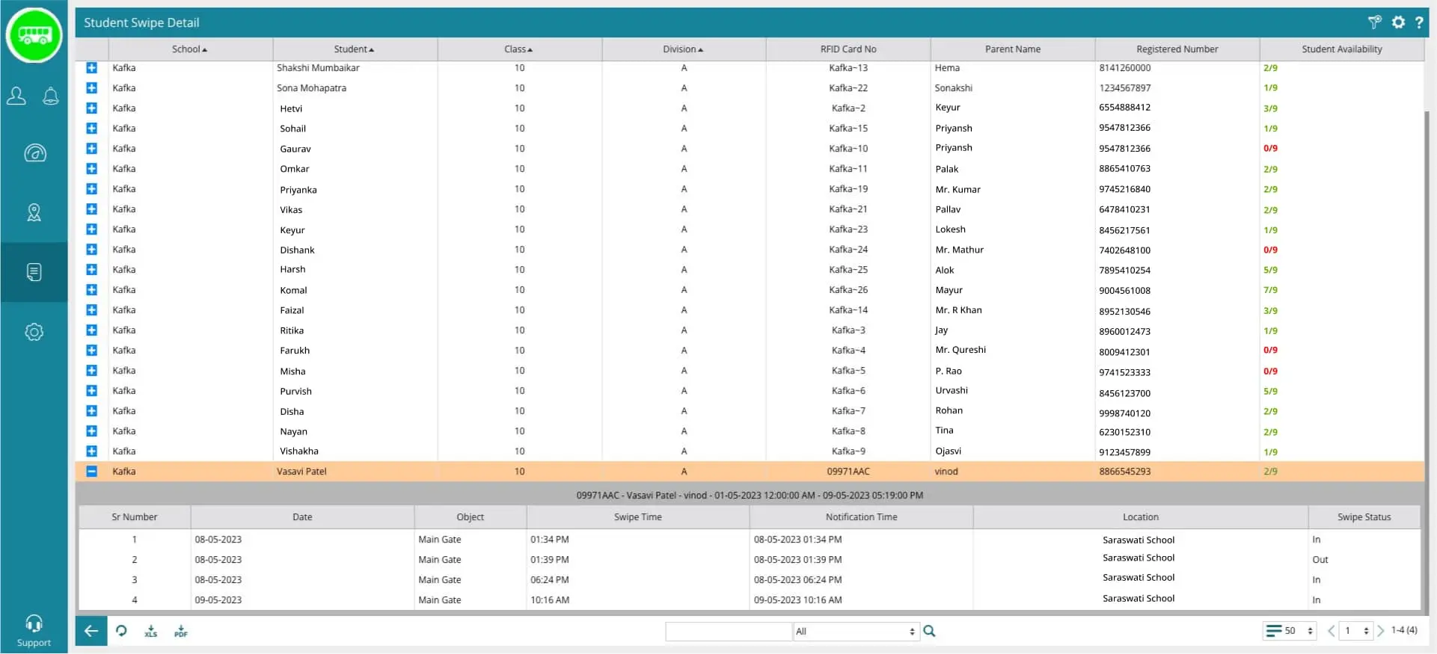Refresh the student swipe data
Viewport: 1437px width, 654px height.
[x=121, y=631]
